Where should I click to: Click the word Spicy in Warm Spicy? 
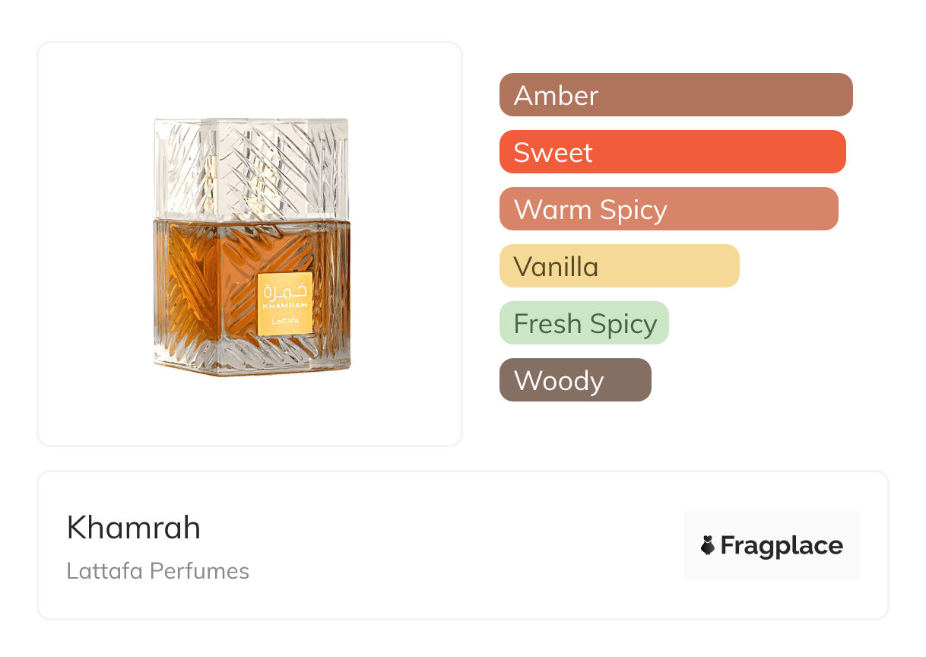click(x=633, y=210)
